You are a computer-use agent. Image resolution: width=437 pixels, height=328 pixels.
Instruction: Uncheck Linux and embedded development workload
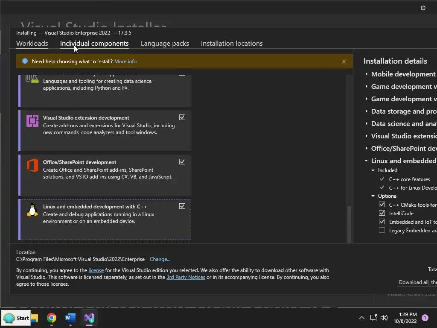182,206
